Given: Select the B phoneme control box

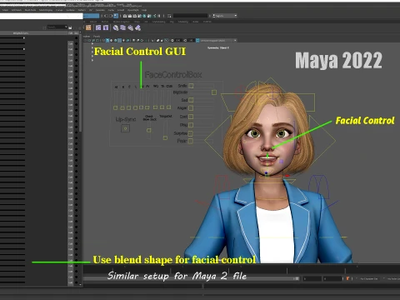Looking at the screenshot, I should tap(122, 107).
